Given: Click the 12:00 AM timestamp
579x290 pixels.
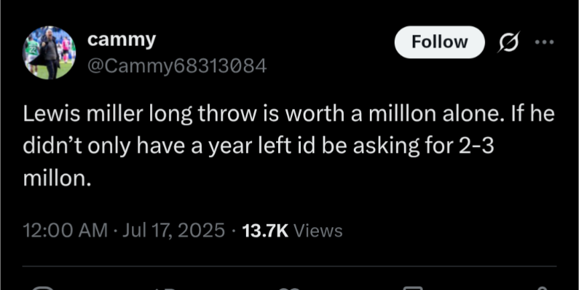Looking at the screenshot, I should point(65,231).
